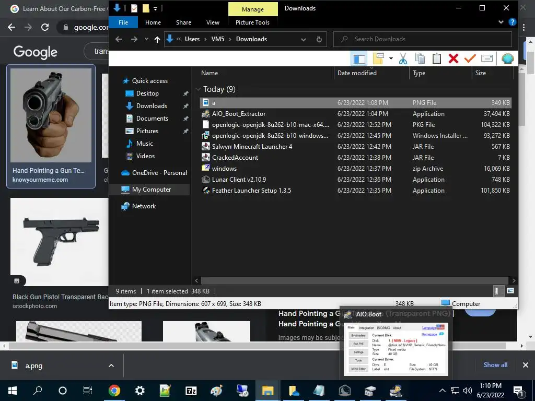This screenshot has width=535, height=401.
Task: Open Folder Options dropdown arrow
Action: pos(391,58)
